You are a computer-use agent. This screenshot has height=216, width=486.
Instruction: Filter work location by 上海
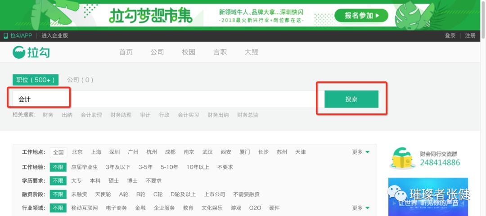click(96, 152)
